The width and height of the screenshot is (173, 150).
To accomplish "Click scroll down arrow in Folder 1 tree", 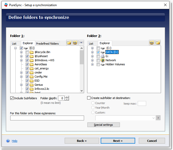I will 82,91.
